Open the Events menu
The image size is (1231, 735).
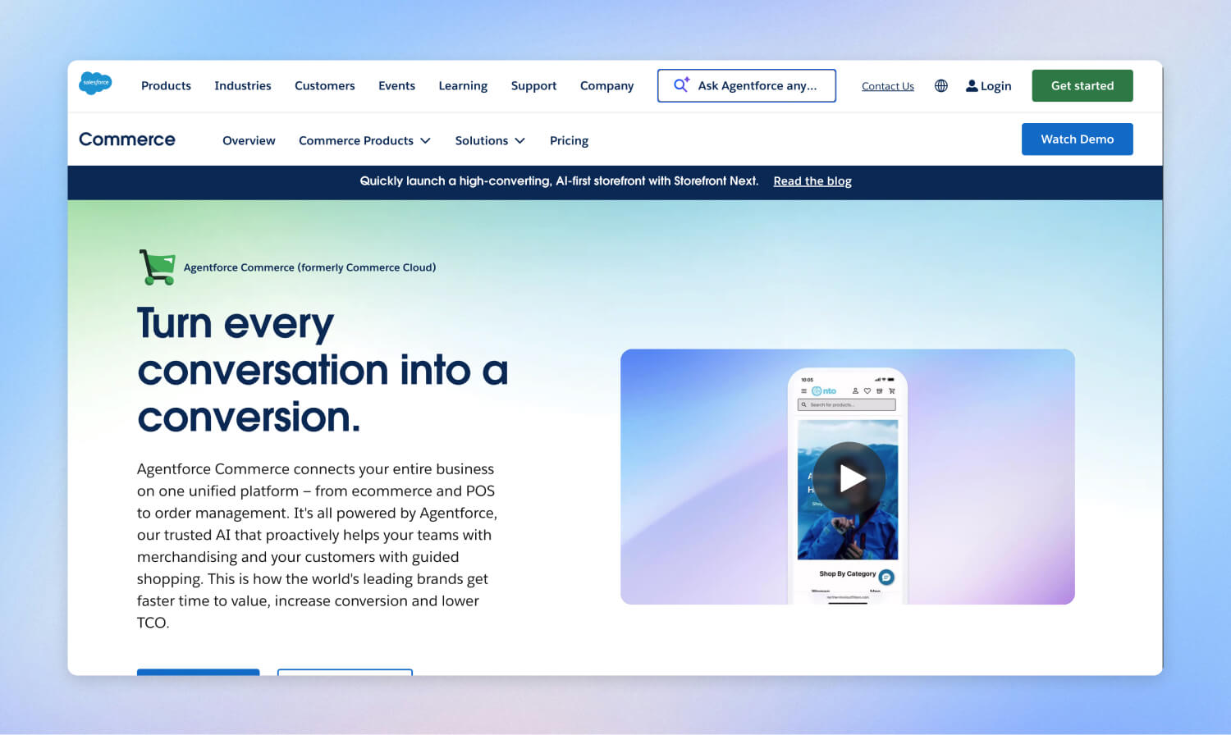click(x=396, y=85)
